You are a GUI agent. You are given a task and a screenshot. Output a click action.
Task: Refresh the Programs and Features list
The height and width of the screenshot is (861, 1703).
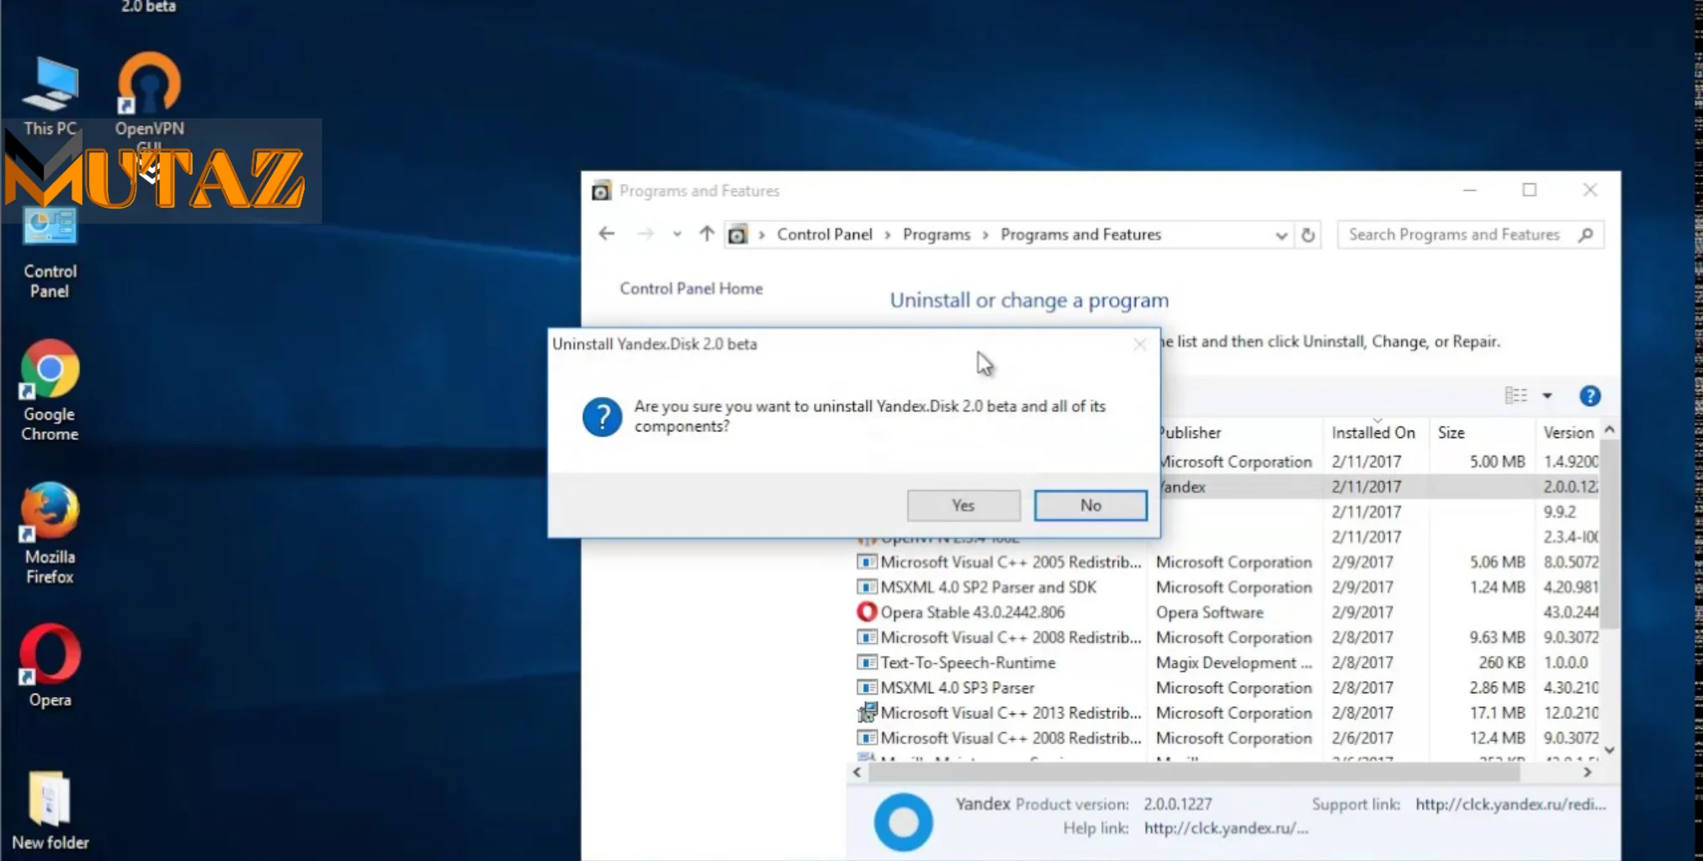click(x=1308, y=235)
